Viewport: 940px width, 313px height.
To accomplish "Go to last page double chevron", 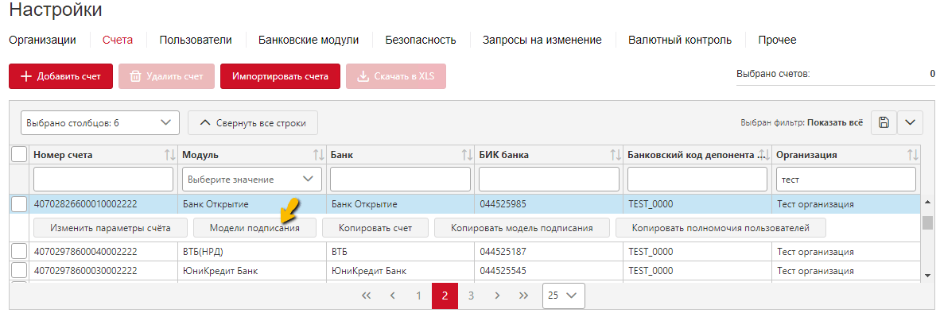I will pos(523,296).
